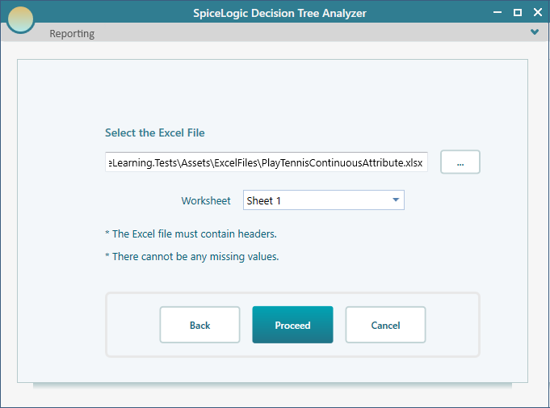Close the Decision Tree Analyzer window
Viewport: 550px width, 408px height.
coord(538,13)
